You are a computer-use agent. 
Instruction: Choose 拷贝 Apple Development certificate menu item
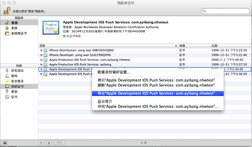(158, 80)
